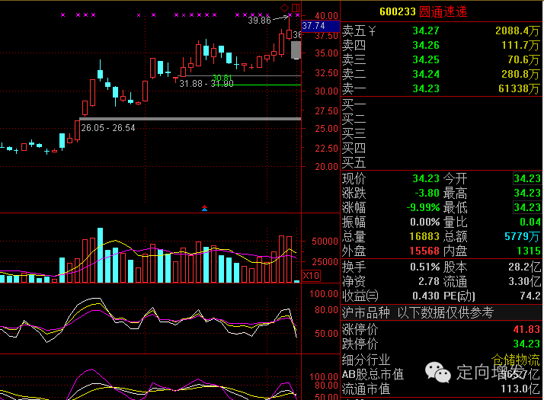Click the 买三 bid row label

354,133
